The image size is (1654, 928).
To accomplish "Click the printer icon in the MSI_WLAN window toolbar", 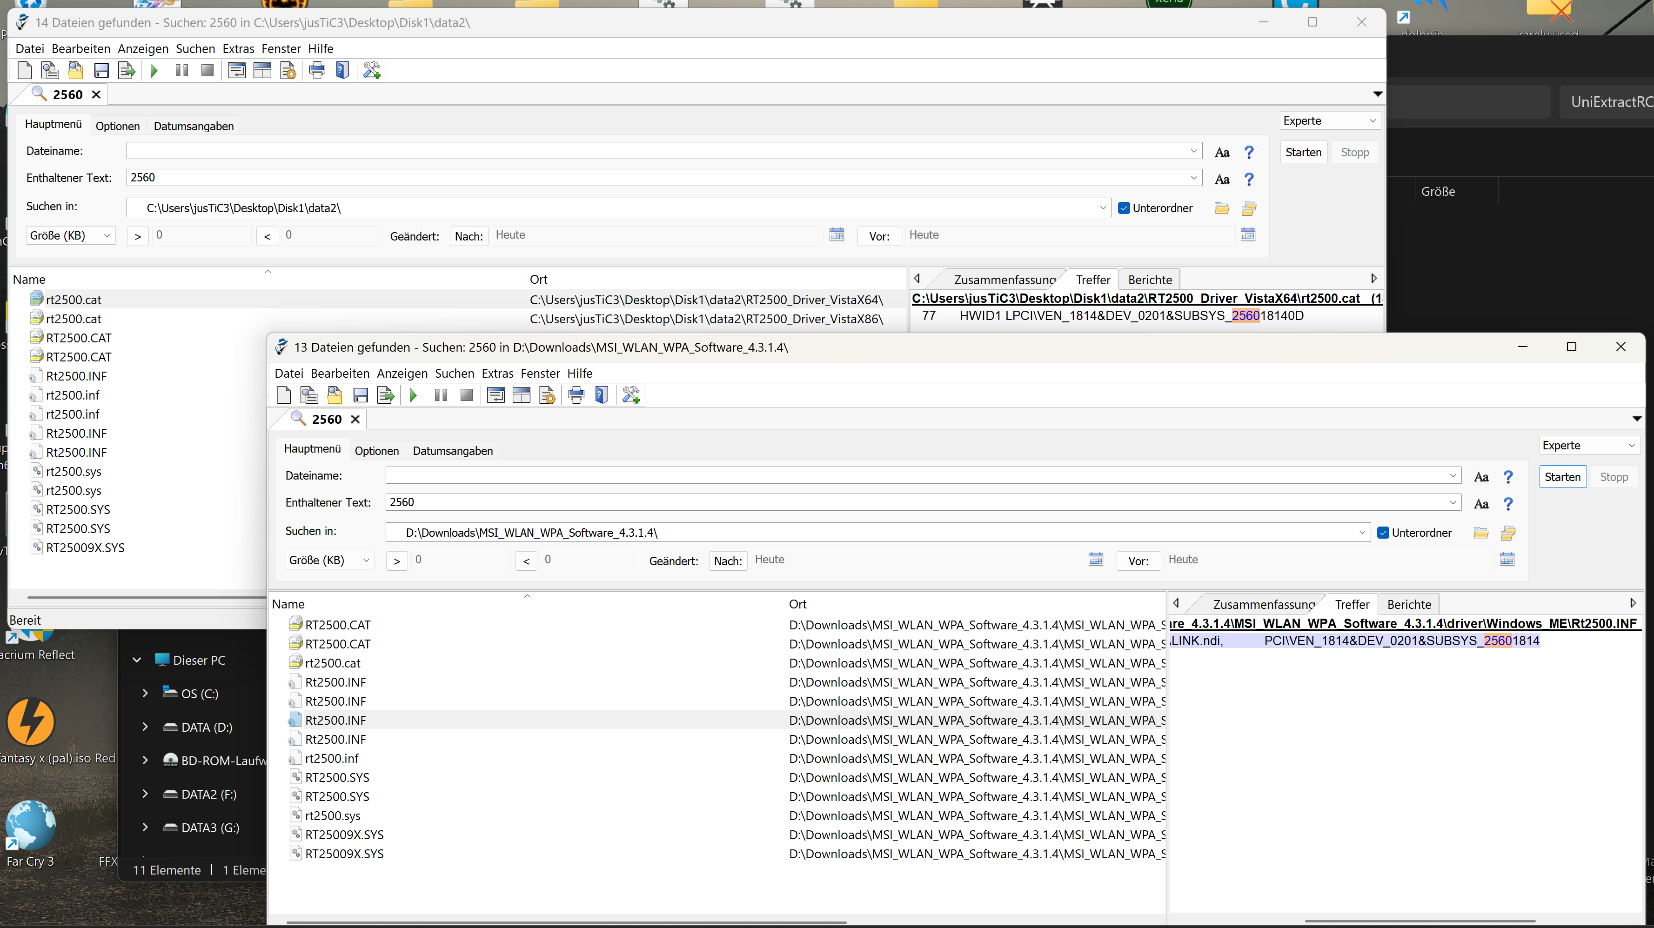I will [x=576, y=395].
